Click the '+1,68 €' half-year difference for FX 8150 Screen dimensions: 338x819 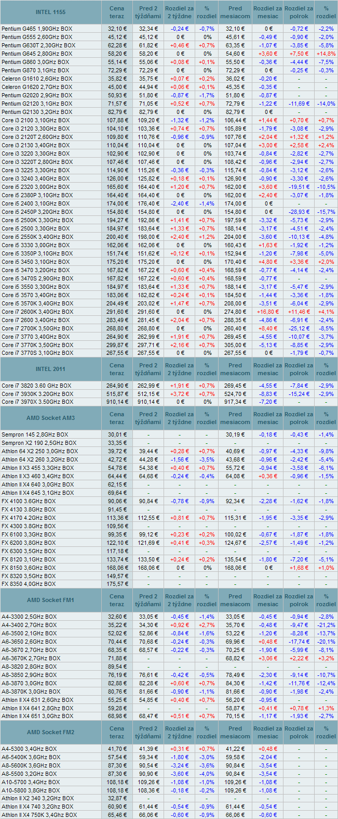coord(299,568)
